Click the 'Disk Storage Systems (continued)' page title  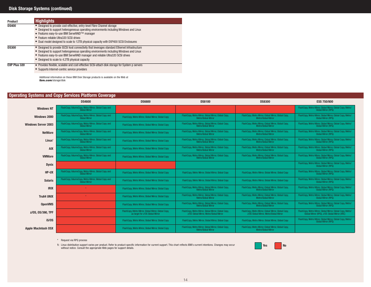[40, 9]
